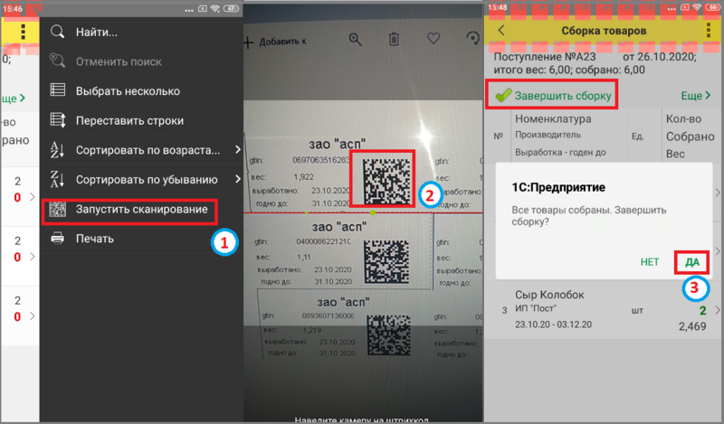
Task: Click the Номенклатура column header
Action: [x=553, y=119]
